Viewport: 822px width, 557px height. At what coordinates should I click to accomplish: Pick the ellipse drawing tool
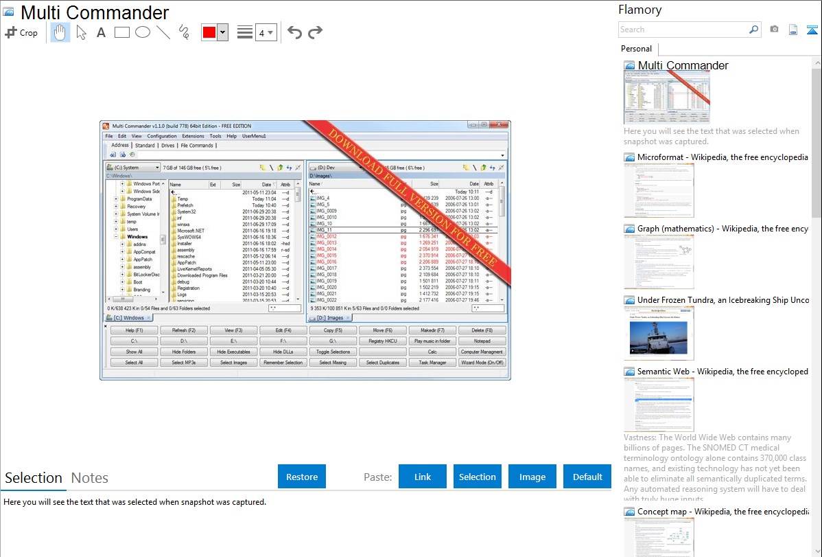click(x=143, y=32)
